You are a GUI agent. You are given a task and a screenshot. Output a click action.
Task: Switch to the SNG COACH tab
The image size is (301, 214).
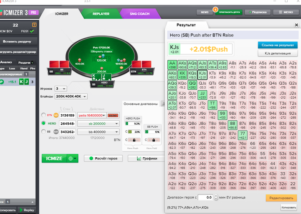tap(140, 14)
